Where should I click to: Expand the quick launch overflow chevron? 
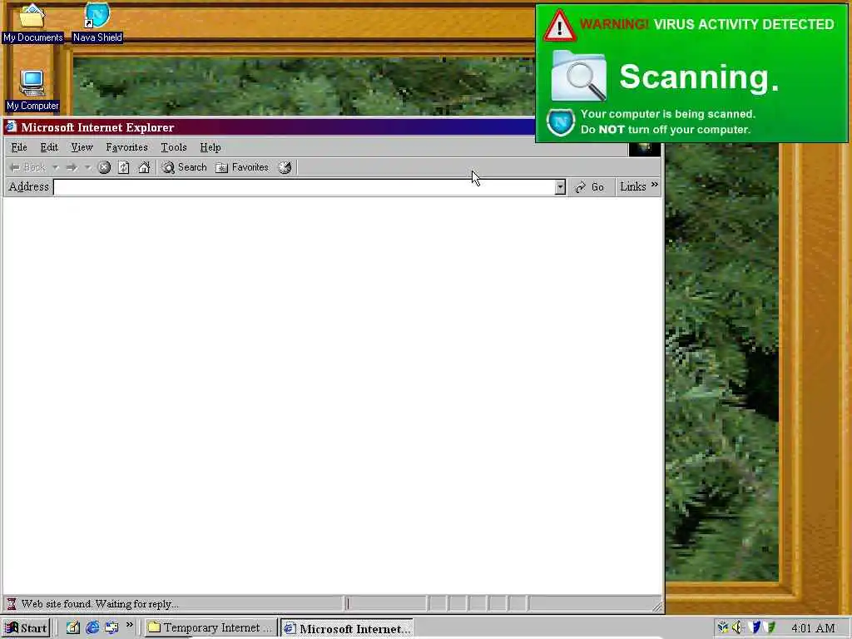(x=129, y=626)
